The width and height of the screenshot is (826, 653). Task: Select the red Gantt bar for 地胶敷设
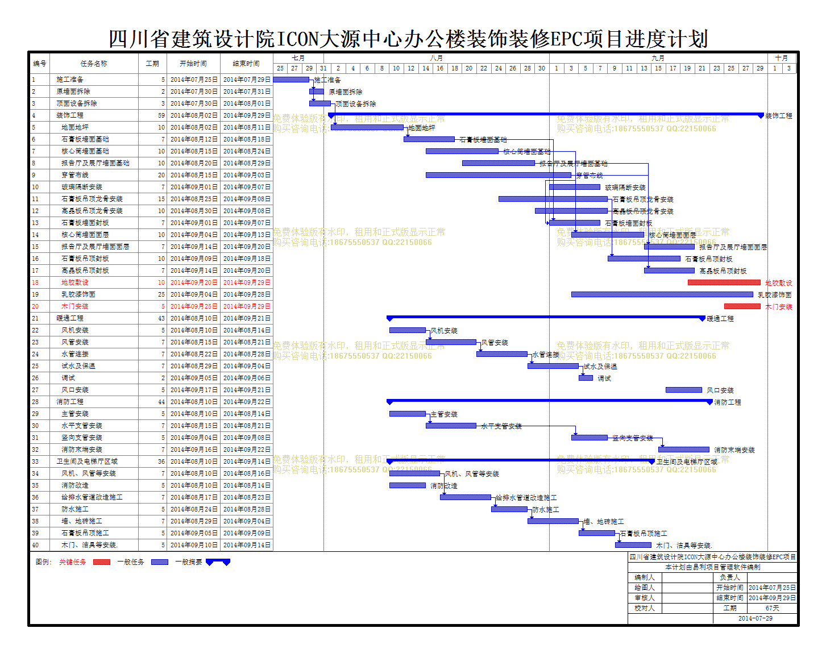pos(724,282)
